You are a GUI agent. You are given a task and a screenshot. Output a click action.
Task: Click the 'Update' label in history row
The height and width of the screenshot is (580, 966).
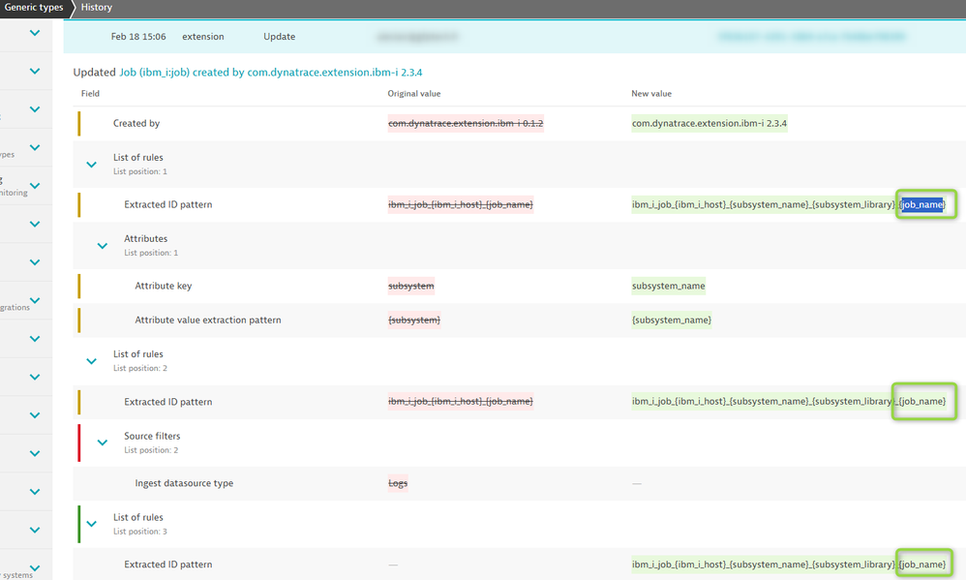click(x=280, y=37)
